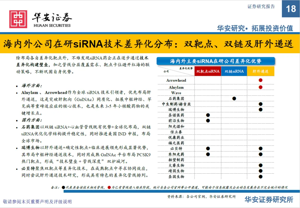300x208 pixels.
Task: Click the red 双靶点siRNA column header
Action: click(208, 71)
